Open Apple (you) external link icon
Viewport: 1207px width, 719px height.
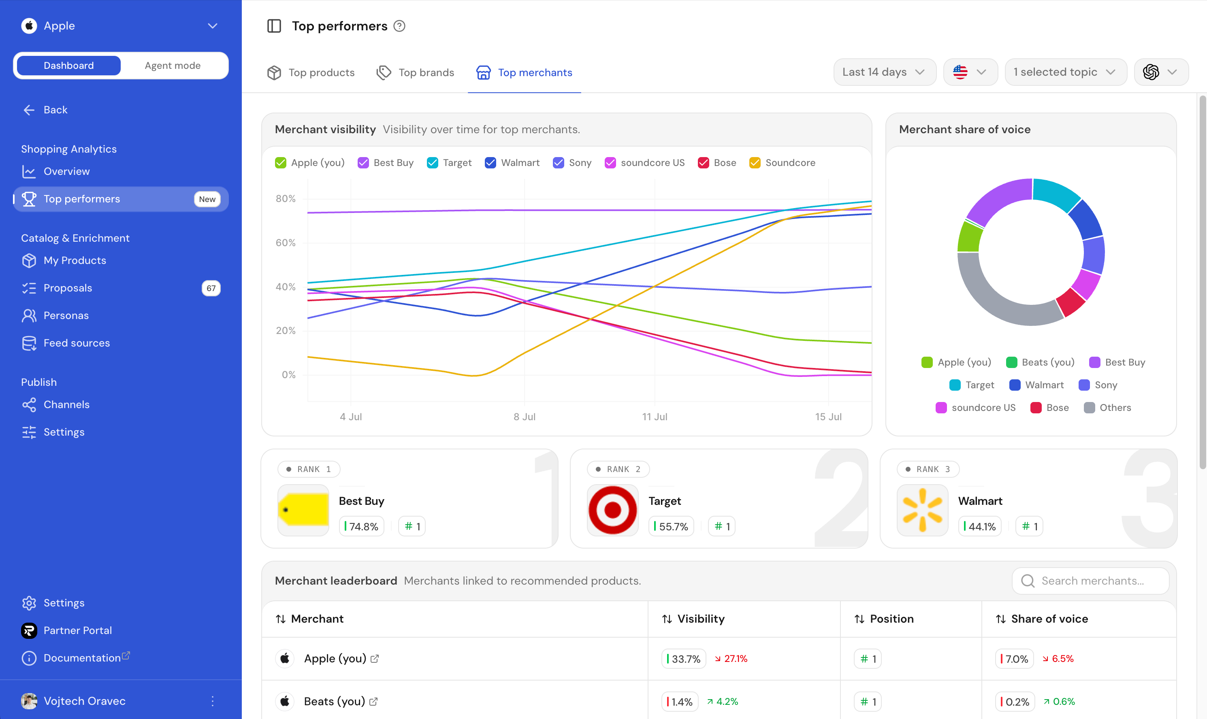click(375, 659)
